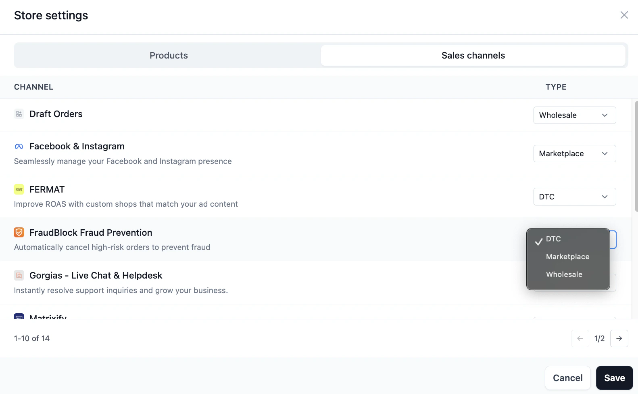Viewport: 638px width, 394px height.
Task: Click the Draft Orders channel name
Action: 56,114
